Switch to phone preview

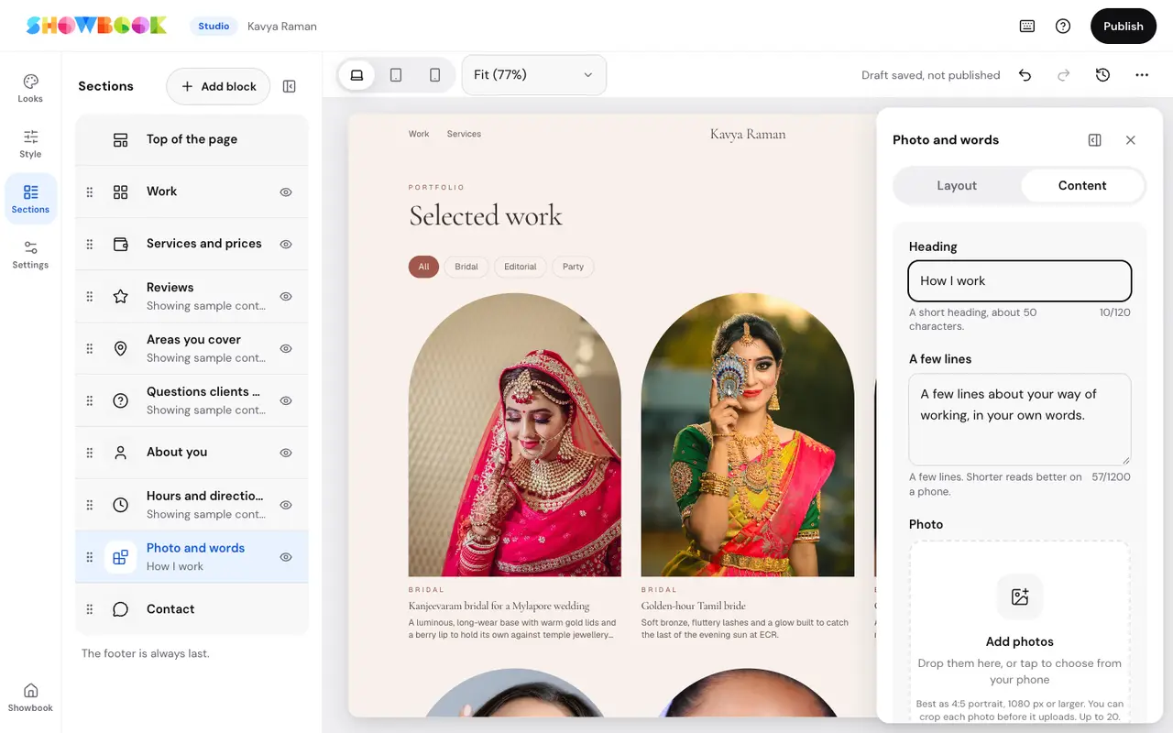(435, 75)
